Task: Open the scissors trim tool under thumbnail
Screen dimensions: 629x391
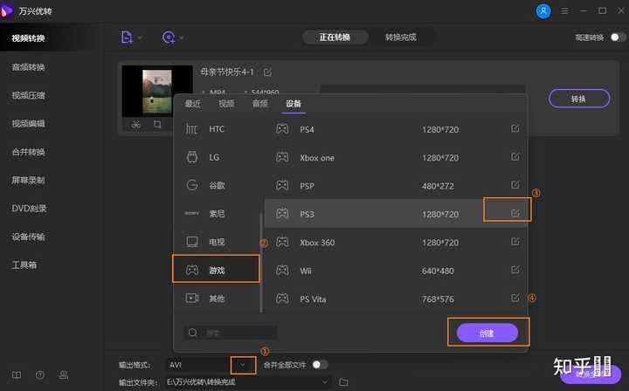Action: 136,125
